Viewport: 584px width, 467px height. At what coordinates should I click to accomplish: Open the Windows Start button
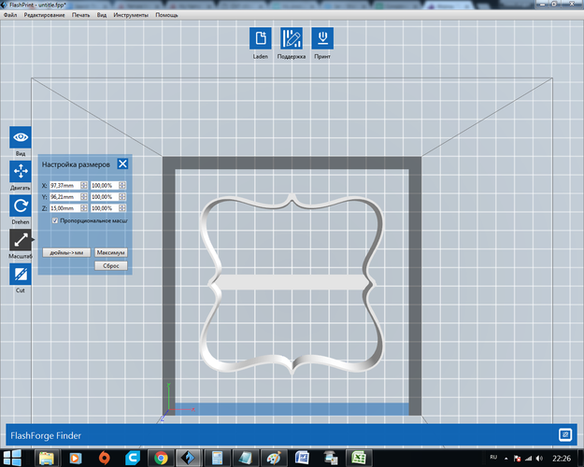[13, 458]
